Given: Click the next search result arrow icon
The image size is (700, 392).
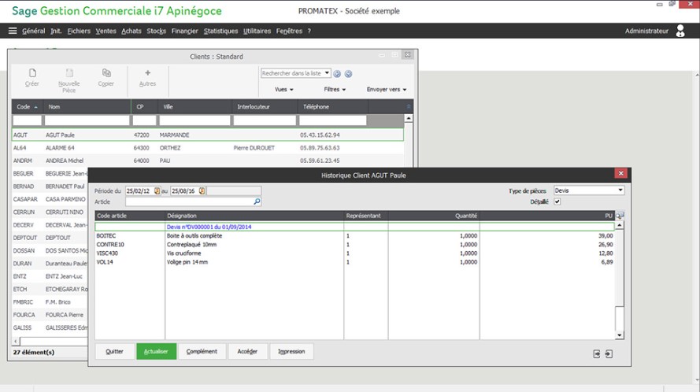Looking at the screenshot, I should point(348,74).
